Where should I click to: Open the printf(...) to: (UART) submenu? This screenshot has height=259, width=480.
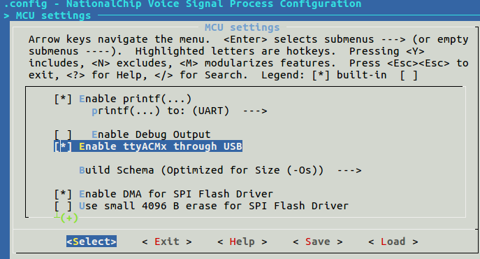[x=179, y=111]
